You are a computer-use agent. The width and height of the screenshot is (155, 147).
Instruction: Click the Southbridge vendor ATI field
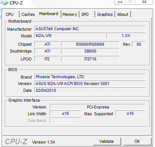pyautogui.click(x=47, y=51)
